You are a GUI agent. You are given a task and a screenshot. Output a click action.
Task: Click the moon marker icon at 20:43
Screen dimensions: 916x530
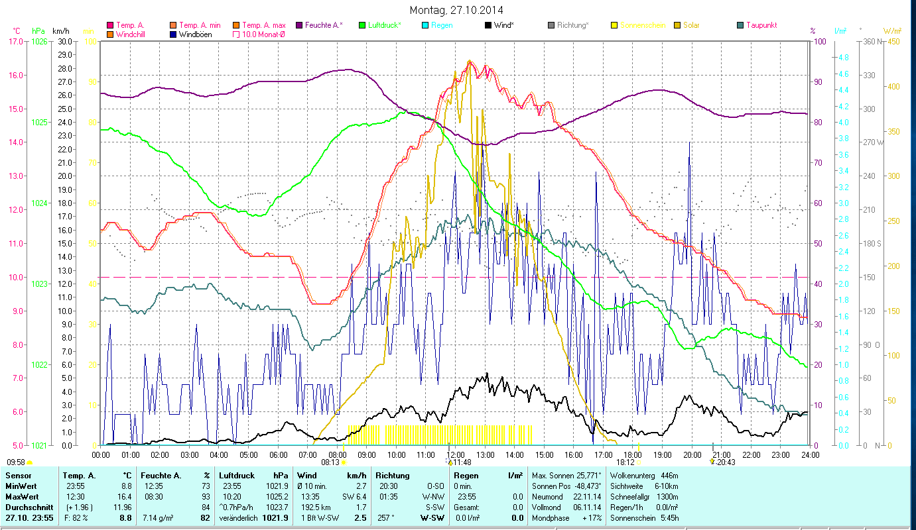(712, 462)
